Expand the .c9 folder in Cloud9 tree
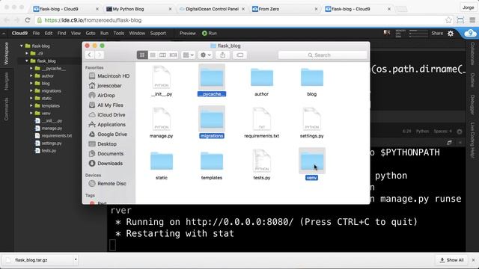This screenshot has height=269, width=479. point(27,53)
